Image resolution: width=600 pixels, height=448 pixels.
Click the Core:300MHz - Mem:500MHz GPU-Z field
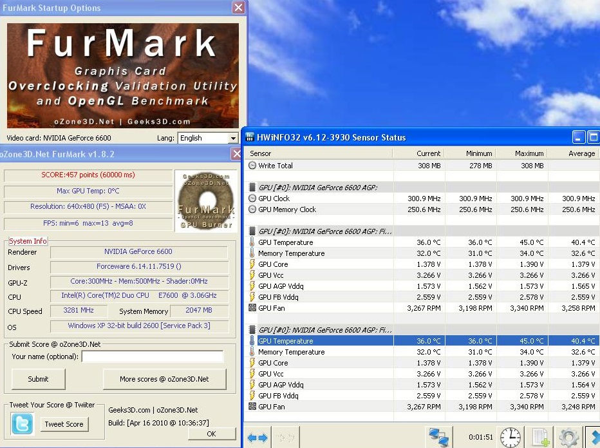(139, 281)
